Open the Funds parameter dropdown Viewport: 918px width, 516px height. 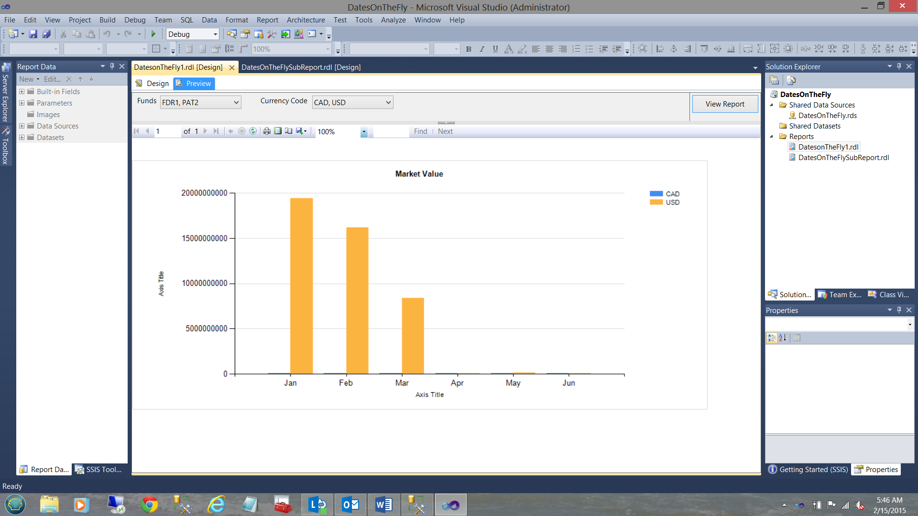coord(236,102)
